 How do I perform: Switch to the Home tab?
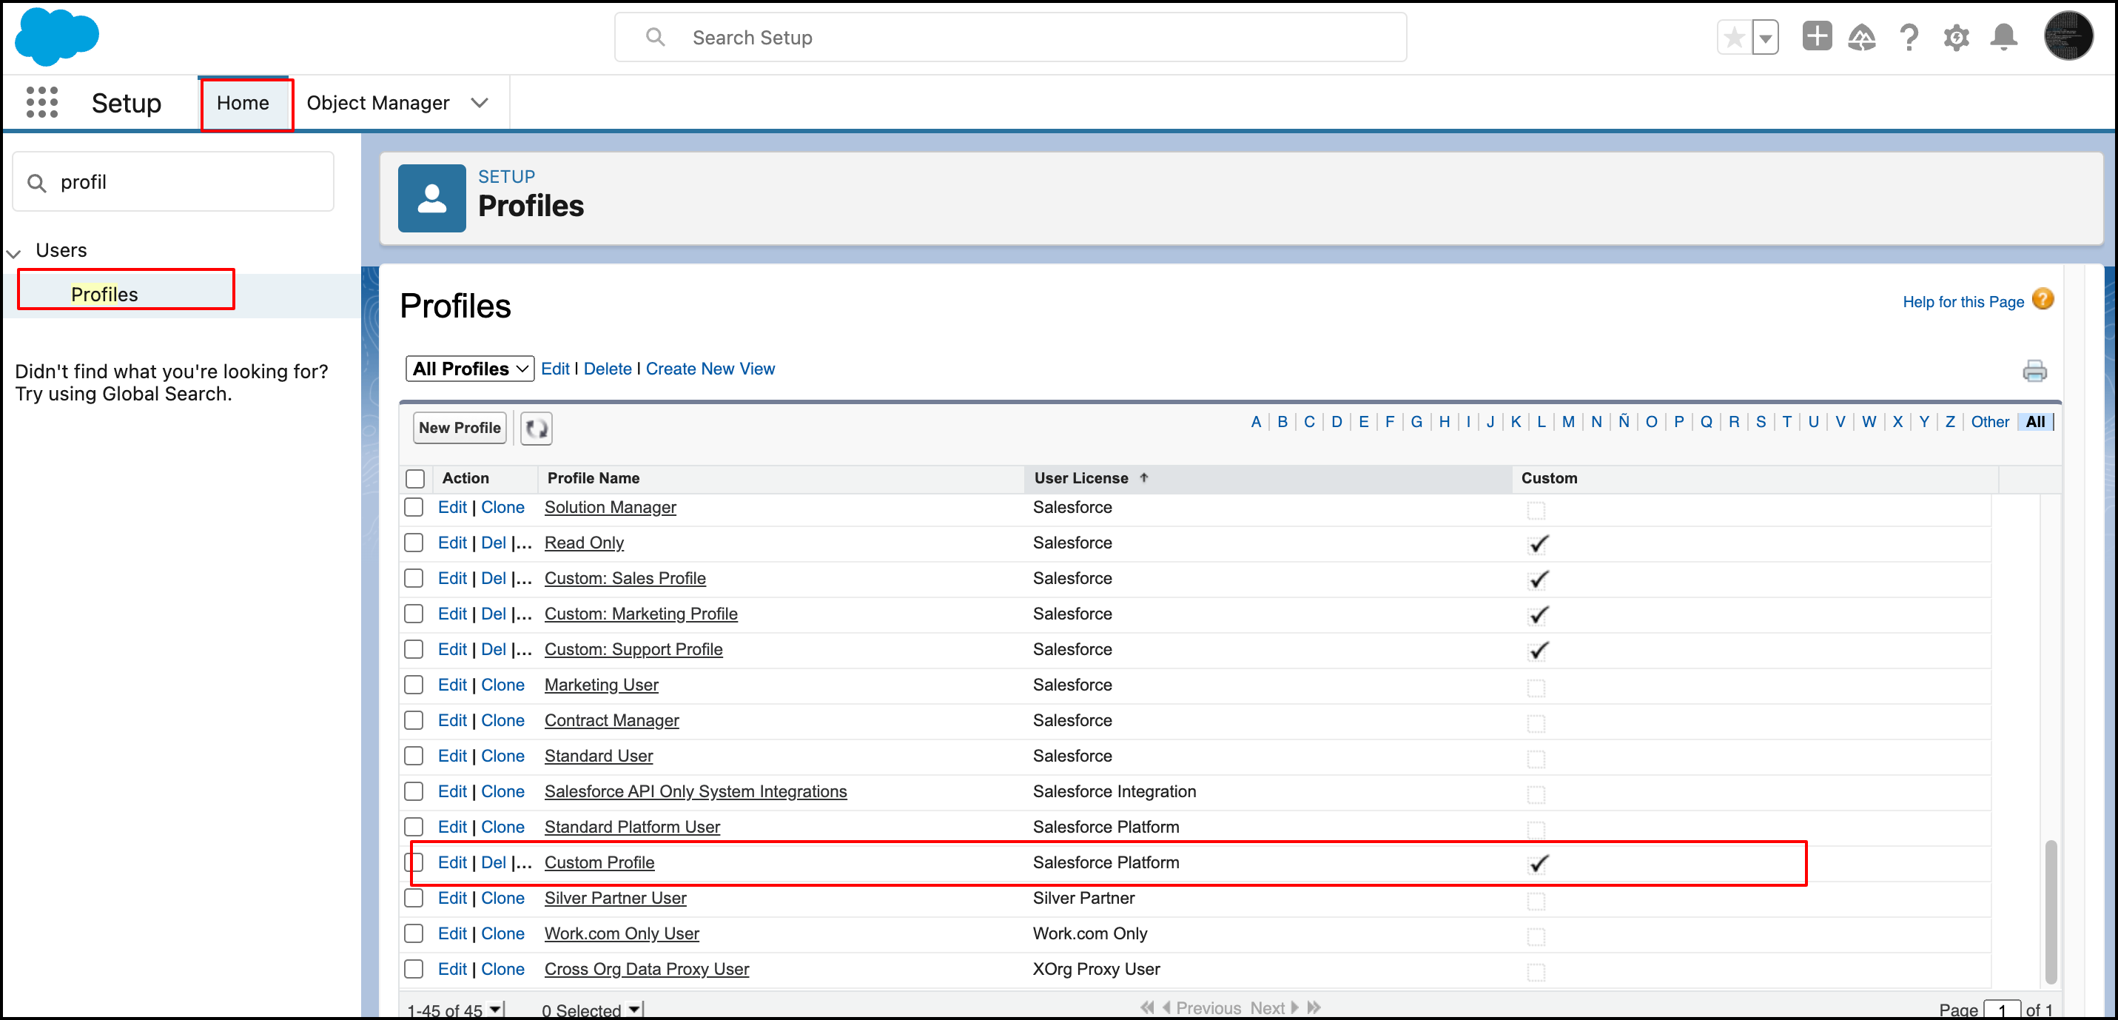coord(243,103)
